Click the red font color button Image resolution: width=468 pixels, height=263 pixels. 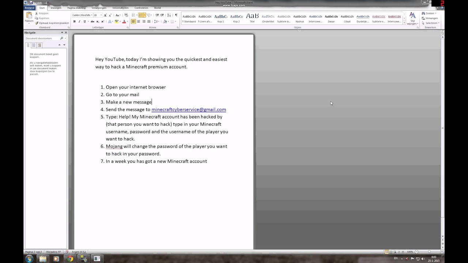pos(124,22)
